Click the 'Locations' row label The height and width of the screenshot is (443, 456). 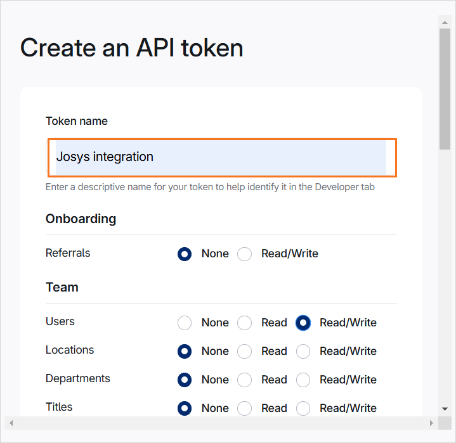70,350
